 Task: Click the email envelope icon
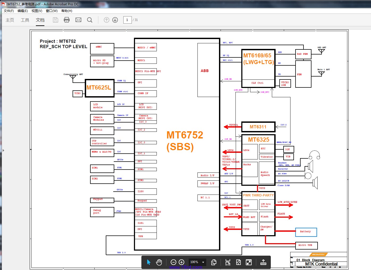(x=78, y=20)
